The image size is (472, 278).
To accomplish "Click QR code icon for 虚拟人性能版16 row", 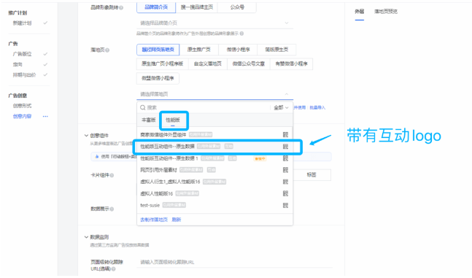I will (x=285, y=193).
